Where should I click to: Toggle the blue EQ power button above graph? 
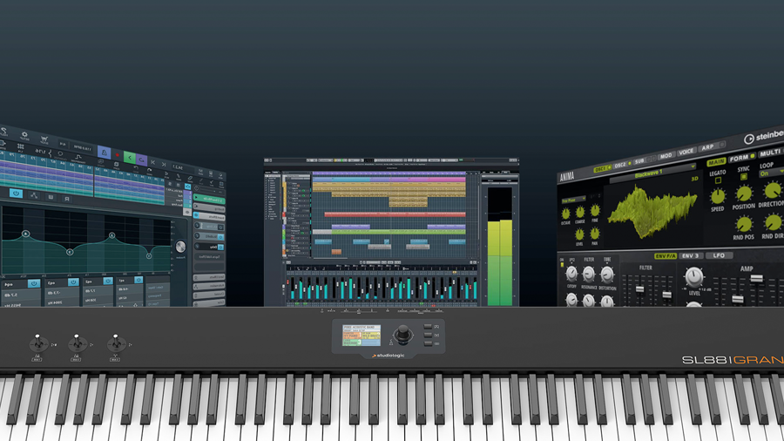pos(16,193)
